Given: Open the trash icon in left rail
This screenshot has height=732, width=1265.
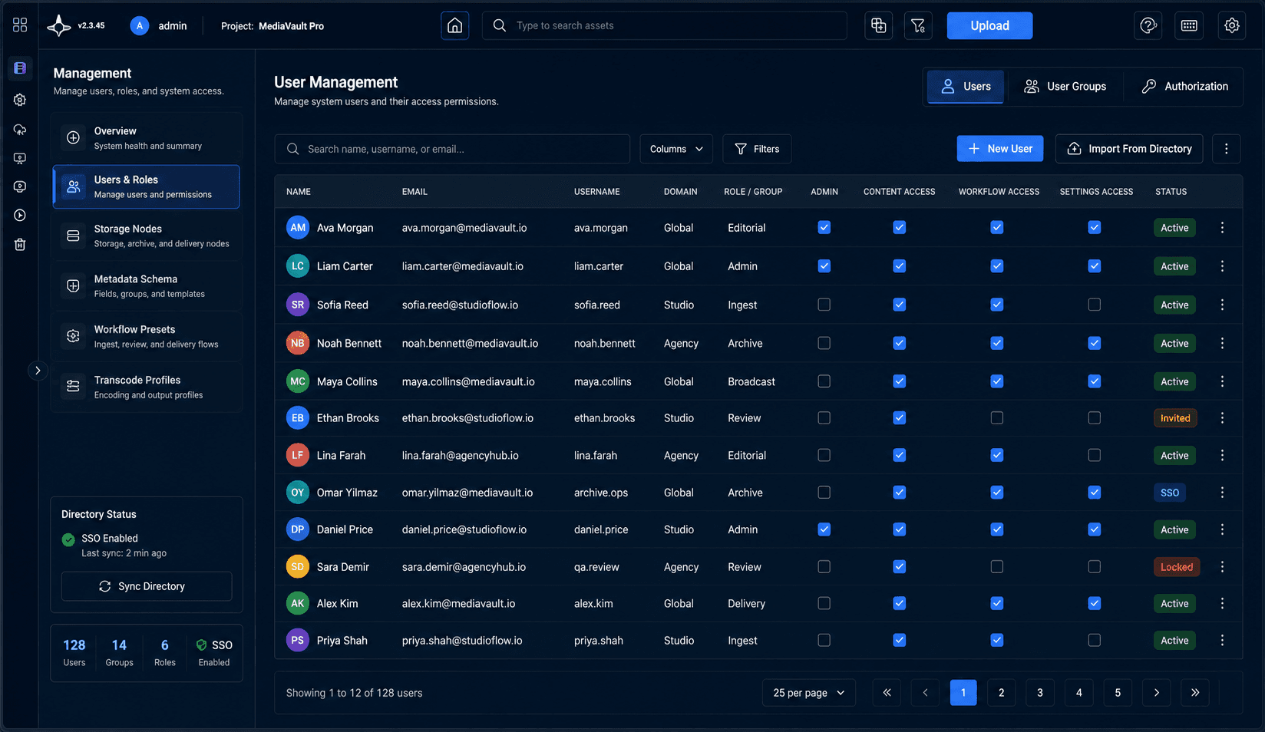Looking at the screenshot, I should (x=20, y=245).
